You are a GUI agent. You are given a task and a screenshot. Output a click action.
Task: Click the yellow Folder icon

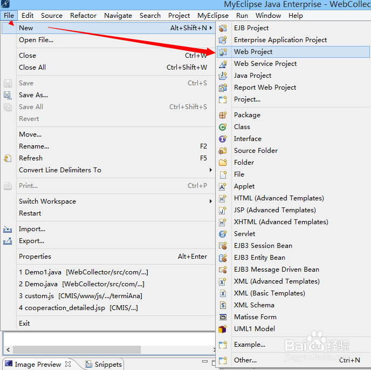tap(223, 163)
